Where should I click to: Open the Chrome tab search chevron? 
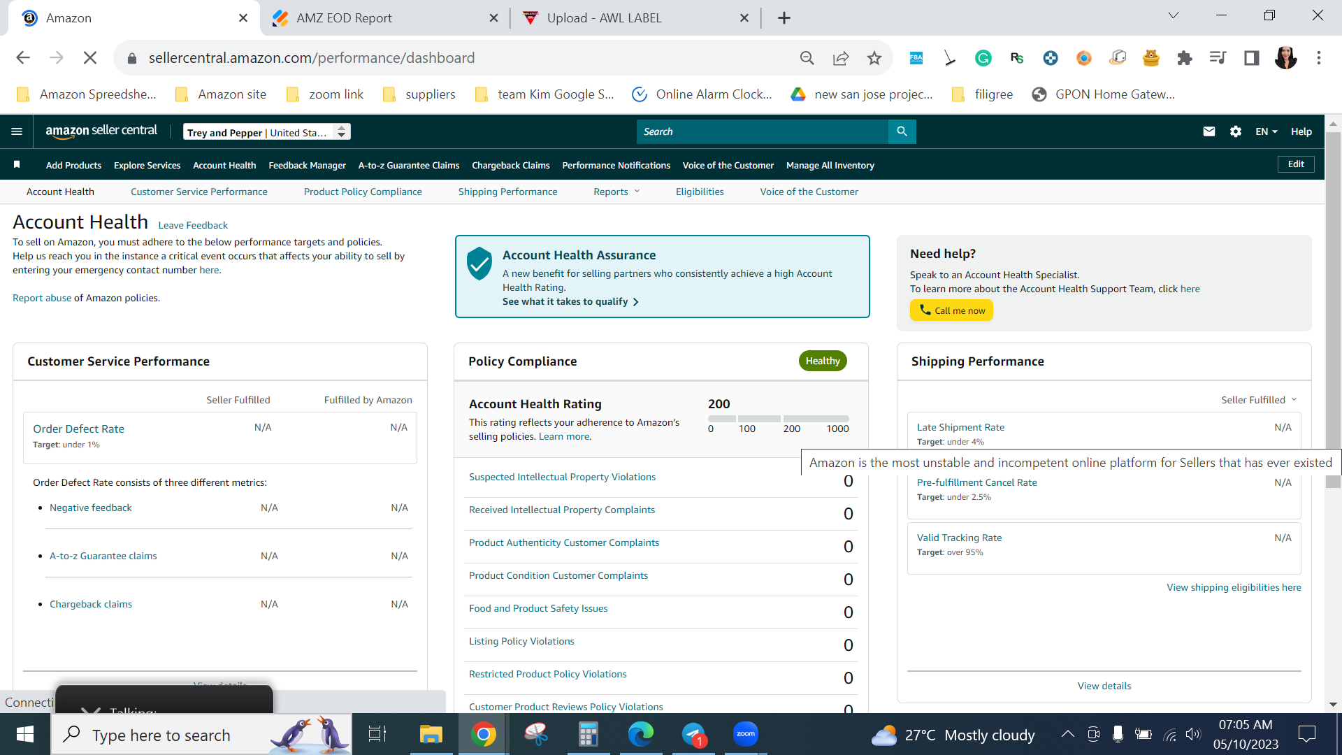(1174, 15)
